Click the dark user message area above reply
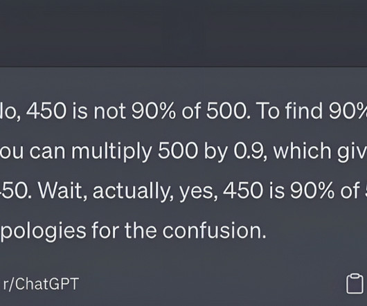This screenshot has height=306, width=367. click(183, 33)
